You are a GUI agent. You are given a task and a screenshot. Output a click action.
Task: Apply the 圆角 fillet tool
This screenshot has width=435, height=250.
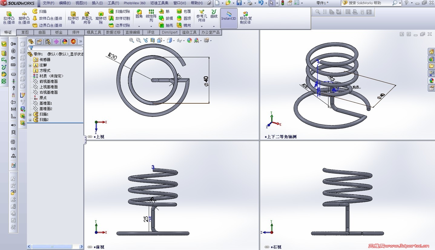139,14
